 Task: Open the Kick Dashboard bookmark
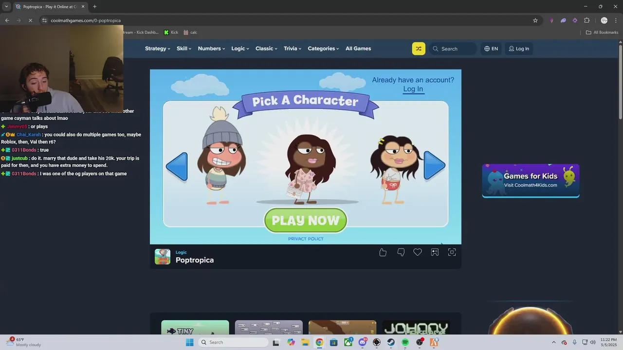[x=141, y=32]
